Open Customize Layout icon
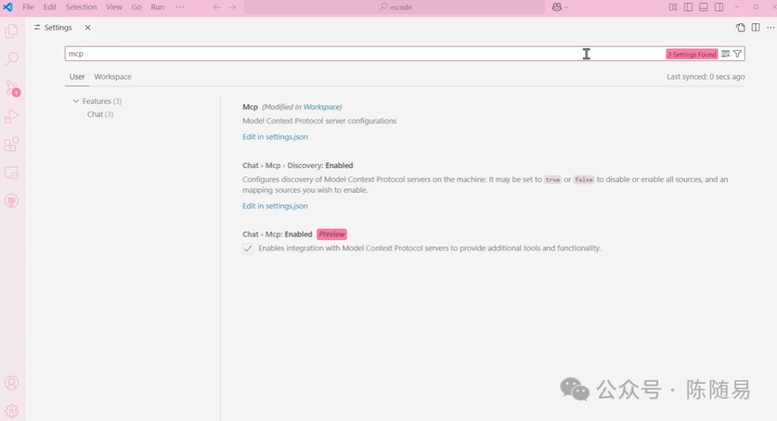 pos(673,7)
